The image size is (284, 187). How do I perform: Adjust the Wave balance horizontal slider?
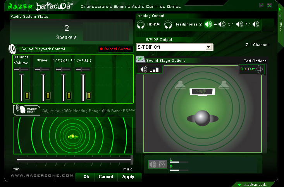click(x=42, y=69)
